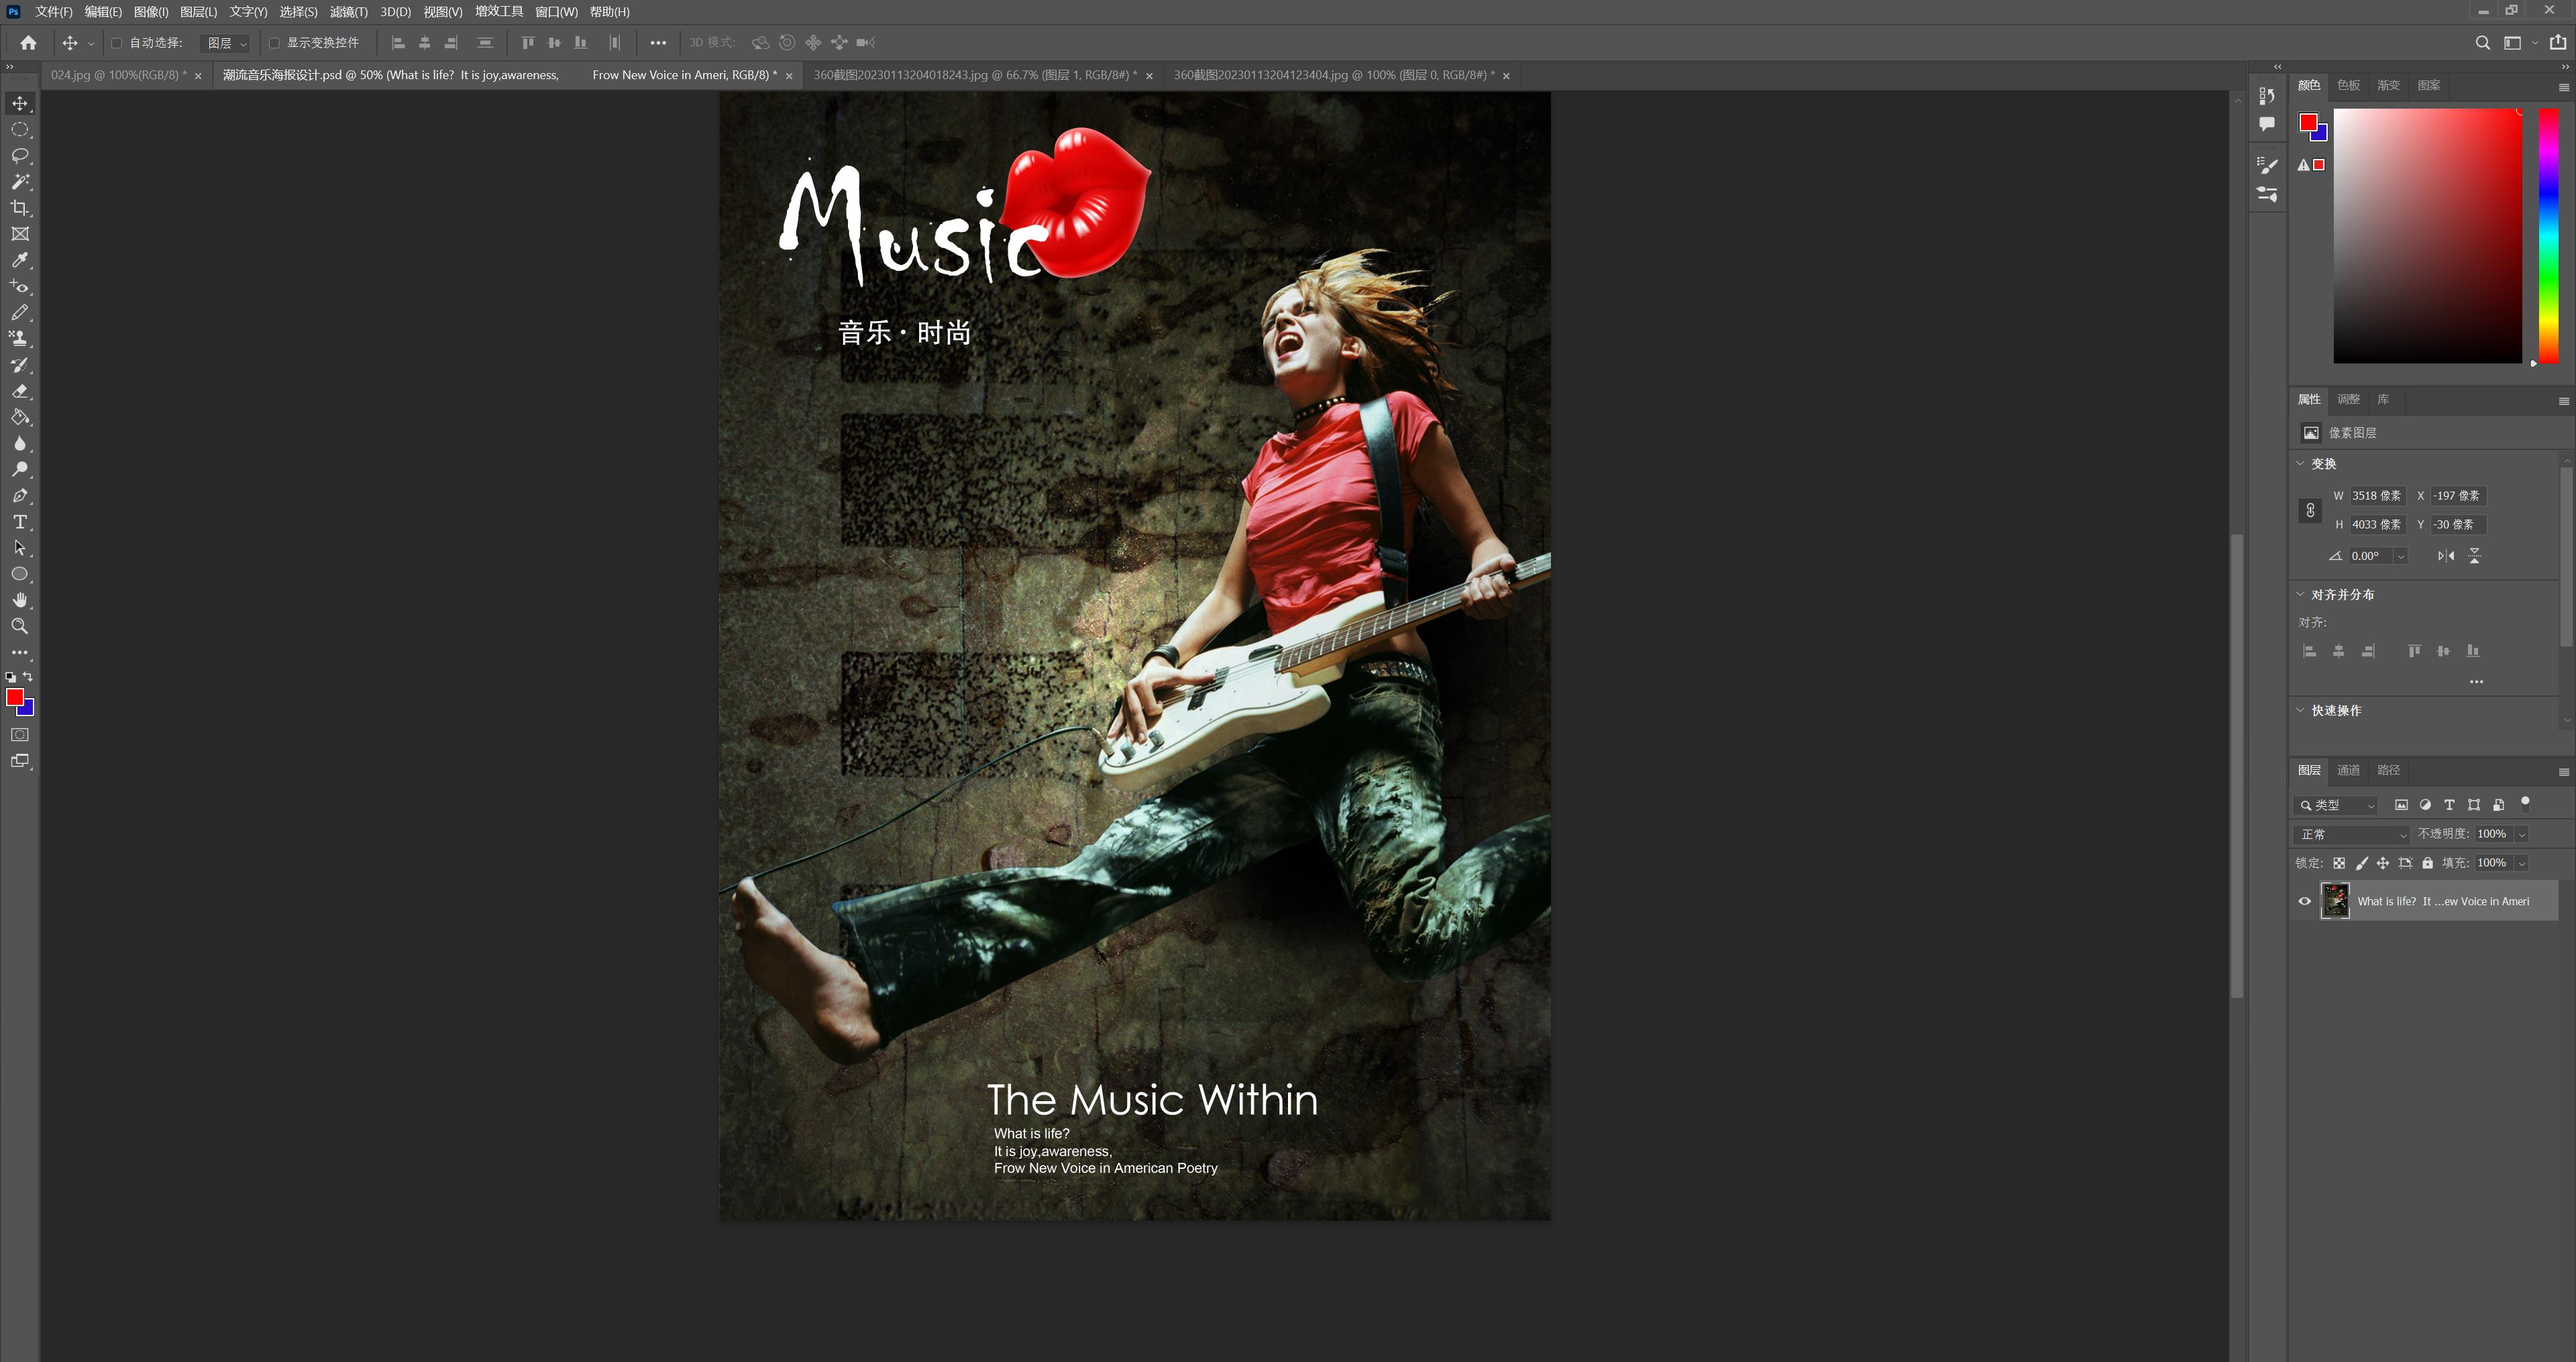Select the History Brush tool
The image size is (2576, 1362).
point(20,364)
